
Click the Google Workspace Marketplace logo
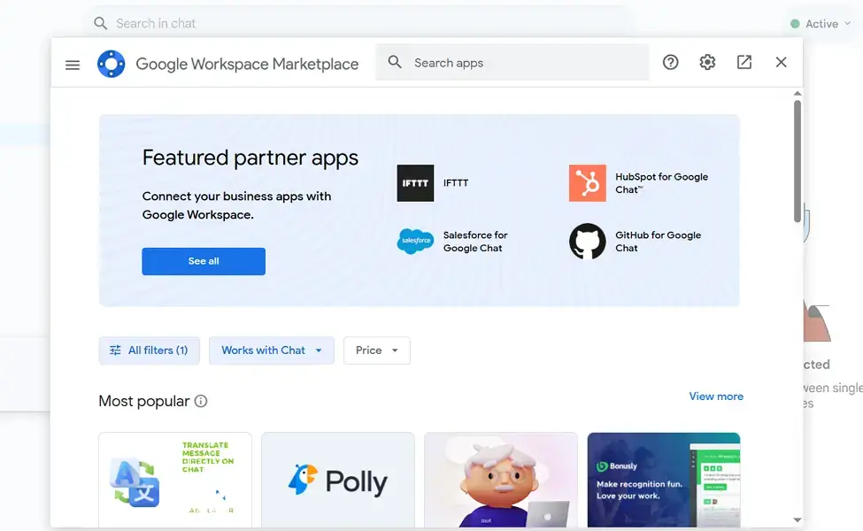pyautogui.click(x=112, y=64)
